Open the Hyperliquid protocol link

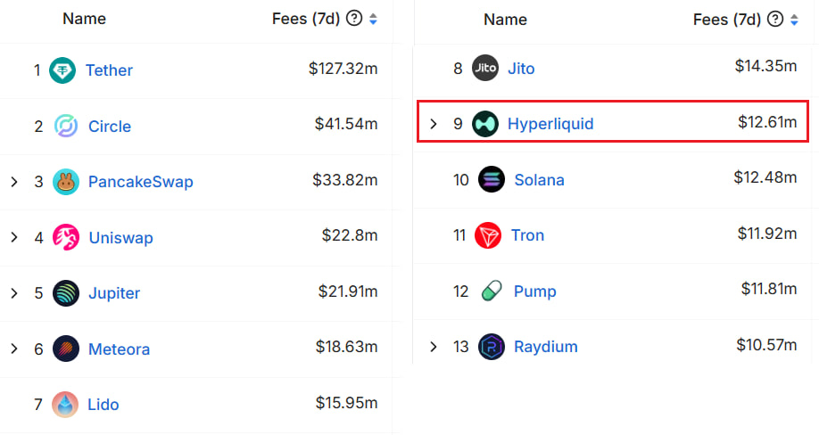(550, 124)
